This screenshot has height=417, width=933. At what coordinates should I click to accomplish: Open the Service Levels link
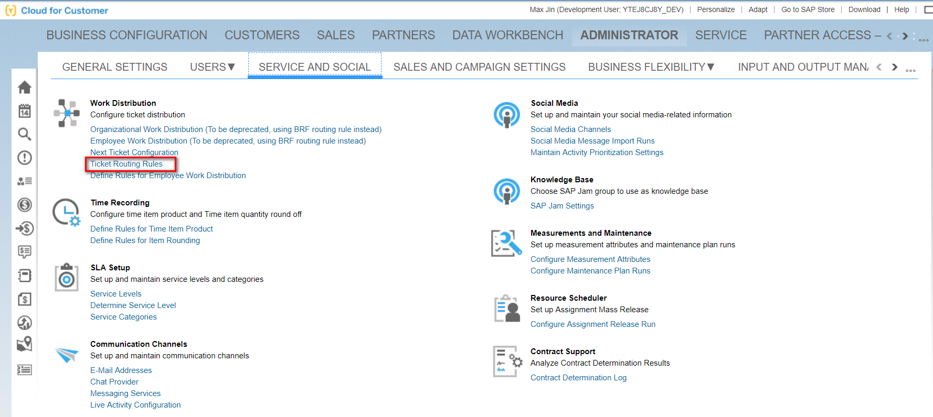coord(116,294)
